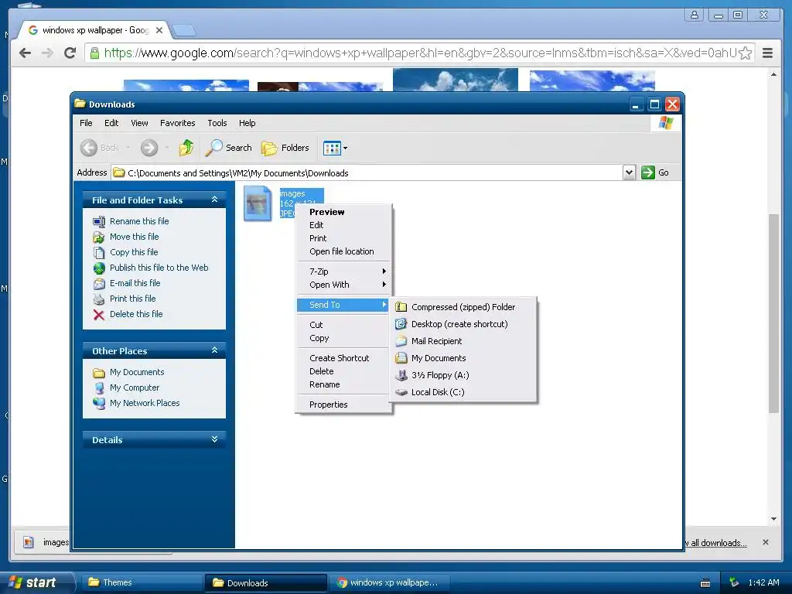Open the Help menu
This screenshot has height=594, width=792.
click(247, 123)
